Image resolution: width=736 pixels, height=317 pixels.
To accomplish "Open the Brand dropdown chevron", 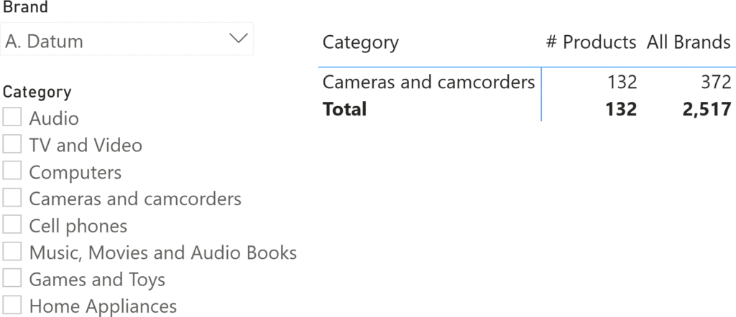I will click(x=237, y=38).
